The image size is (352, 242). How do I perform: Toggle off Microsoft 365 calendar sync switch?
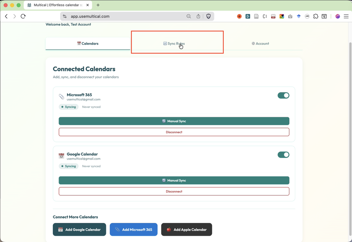tap(283, 95)
